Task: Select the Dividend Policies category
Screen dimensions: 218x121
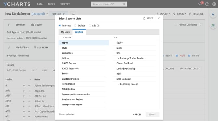Action: point(84,79)
